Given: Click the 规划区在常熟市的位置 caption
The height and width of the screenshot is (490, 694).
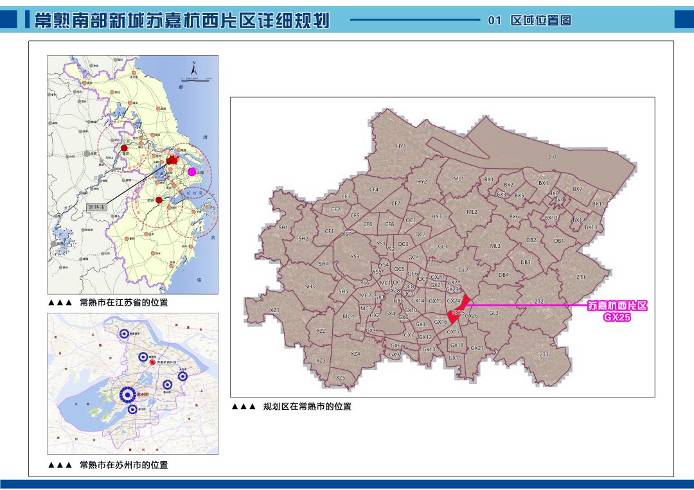Looking at the screenshot, I should click(x=307, y=406).
